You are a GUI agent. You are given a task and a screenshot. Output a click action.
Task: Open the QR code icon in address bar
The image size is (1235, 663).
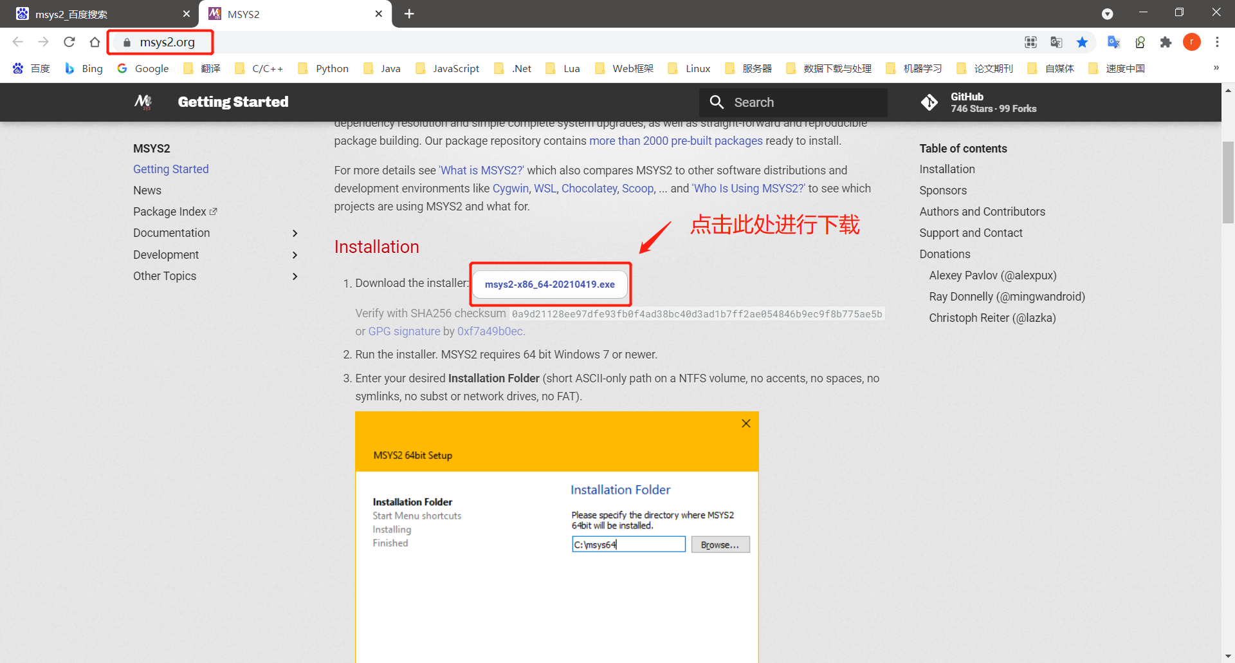pos(1030,42)
